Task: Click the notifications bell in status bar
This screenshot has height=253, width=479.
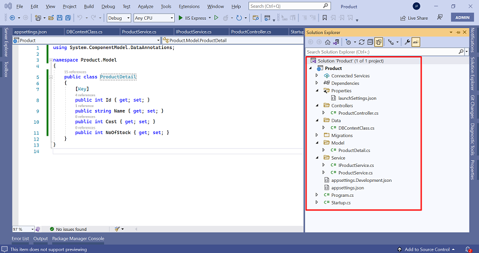Action: tap(468, 249)
